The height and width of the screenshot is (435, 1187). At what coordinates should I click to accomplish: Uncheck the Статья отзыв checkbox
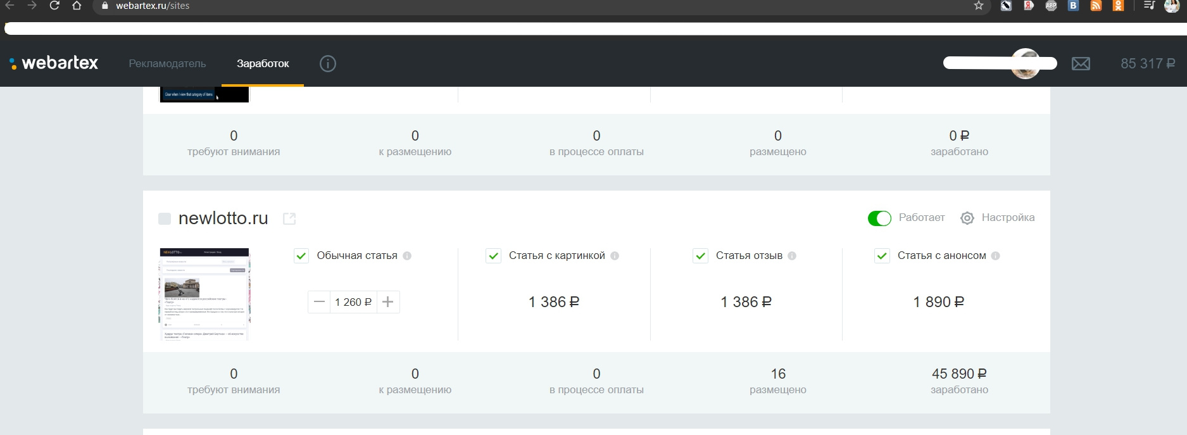pyautogui.click(x=700, y=256)
